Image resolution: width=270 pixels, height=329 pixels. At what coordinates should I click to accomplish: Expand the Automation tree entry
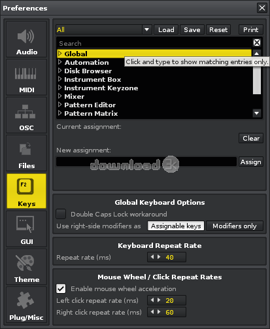60,62
